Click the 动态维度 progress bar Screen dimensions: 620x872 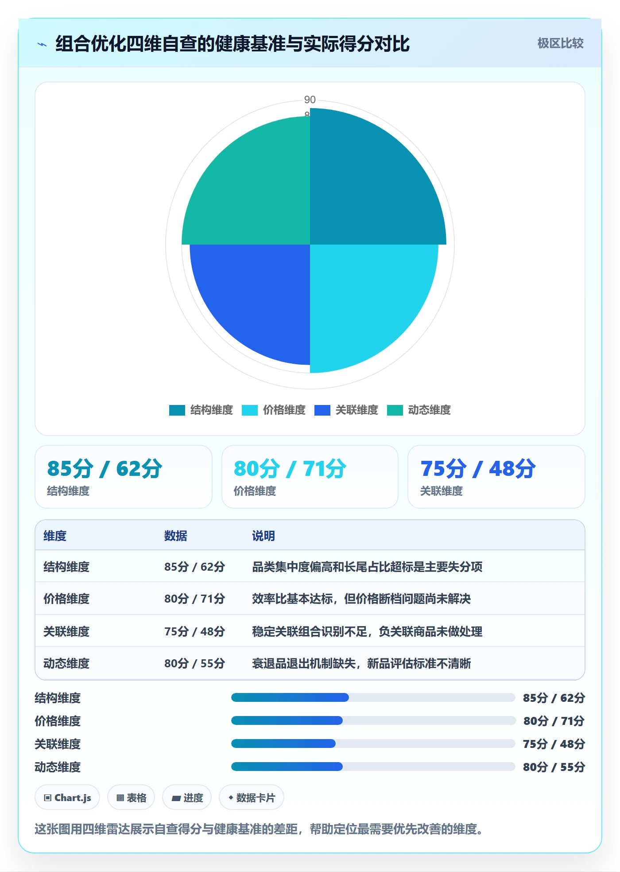click(x=373, y=767)
